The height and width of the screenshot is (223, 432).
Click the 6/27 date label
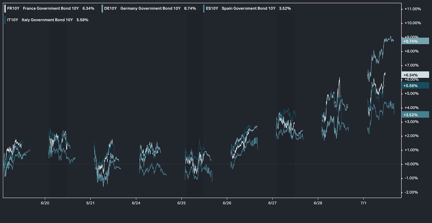[x=272, y=203]
